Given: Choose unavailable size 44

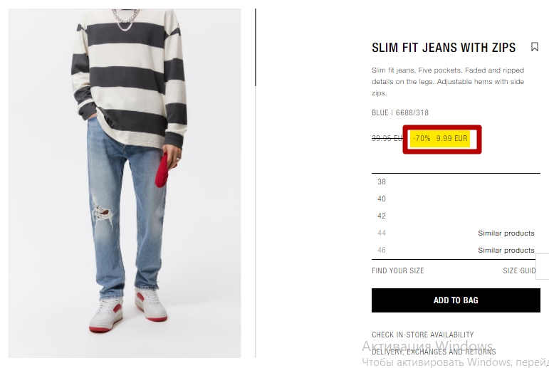Looking at the screenshot, I should click(x=382, y=233).
